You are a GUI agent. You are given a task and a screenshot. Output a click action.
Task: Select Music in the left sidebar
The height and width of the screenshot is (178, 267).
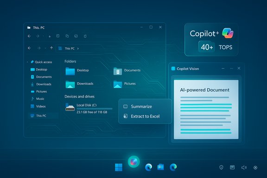[37, 99]
